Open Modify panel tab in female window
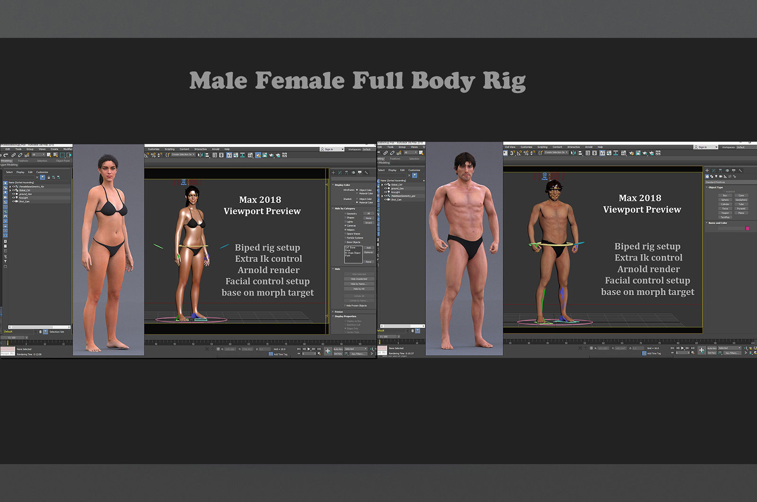Screen dimensions: 757x502 coord(340,172)
